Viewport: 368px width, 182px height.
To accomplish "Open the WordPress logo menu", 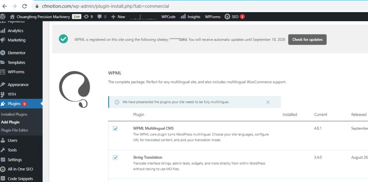I will (x=3, y=17).
